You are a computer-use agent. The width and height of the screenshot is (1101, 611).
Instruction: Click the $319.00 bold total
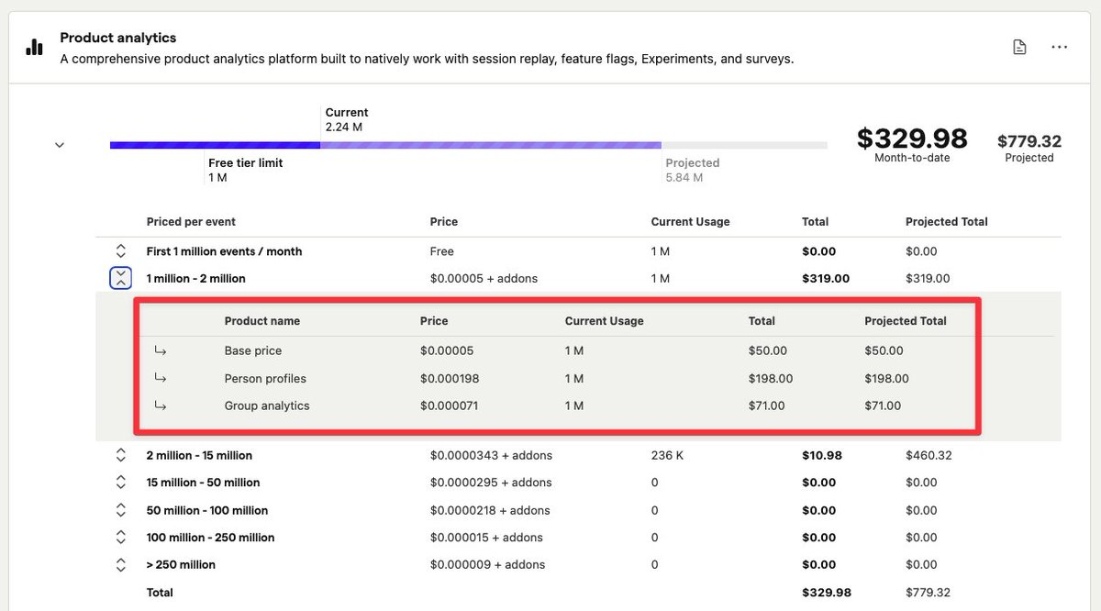[x=826, y=278]
